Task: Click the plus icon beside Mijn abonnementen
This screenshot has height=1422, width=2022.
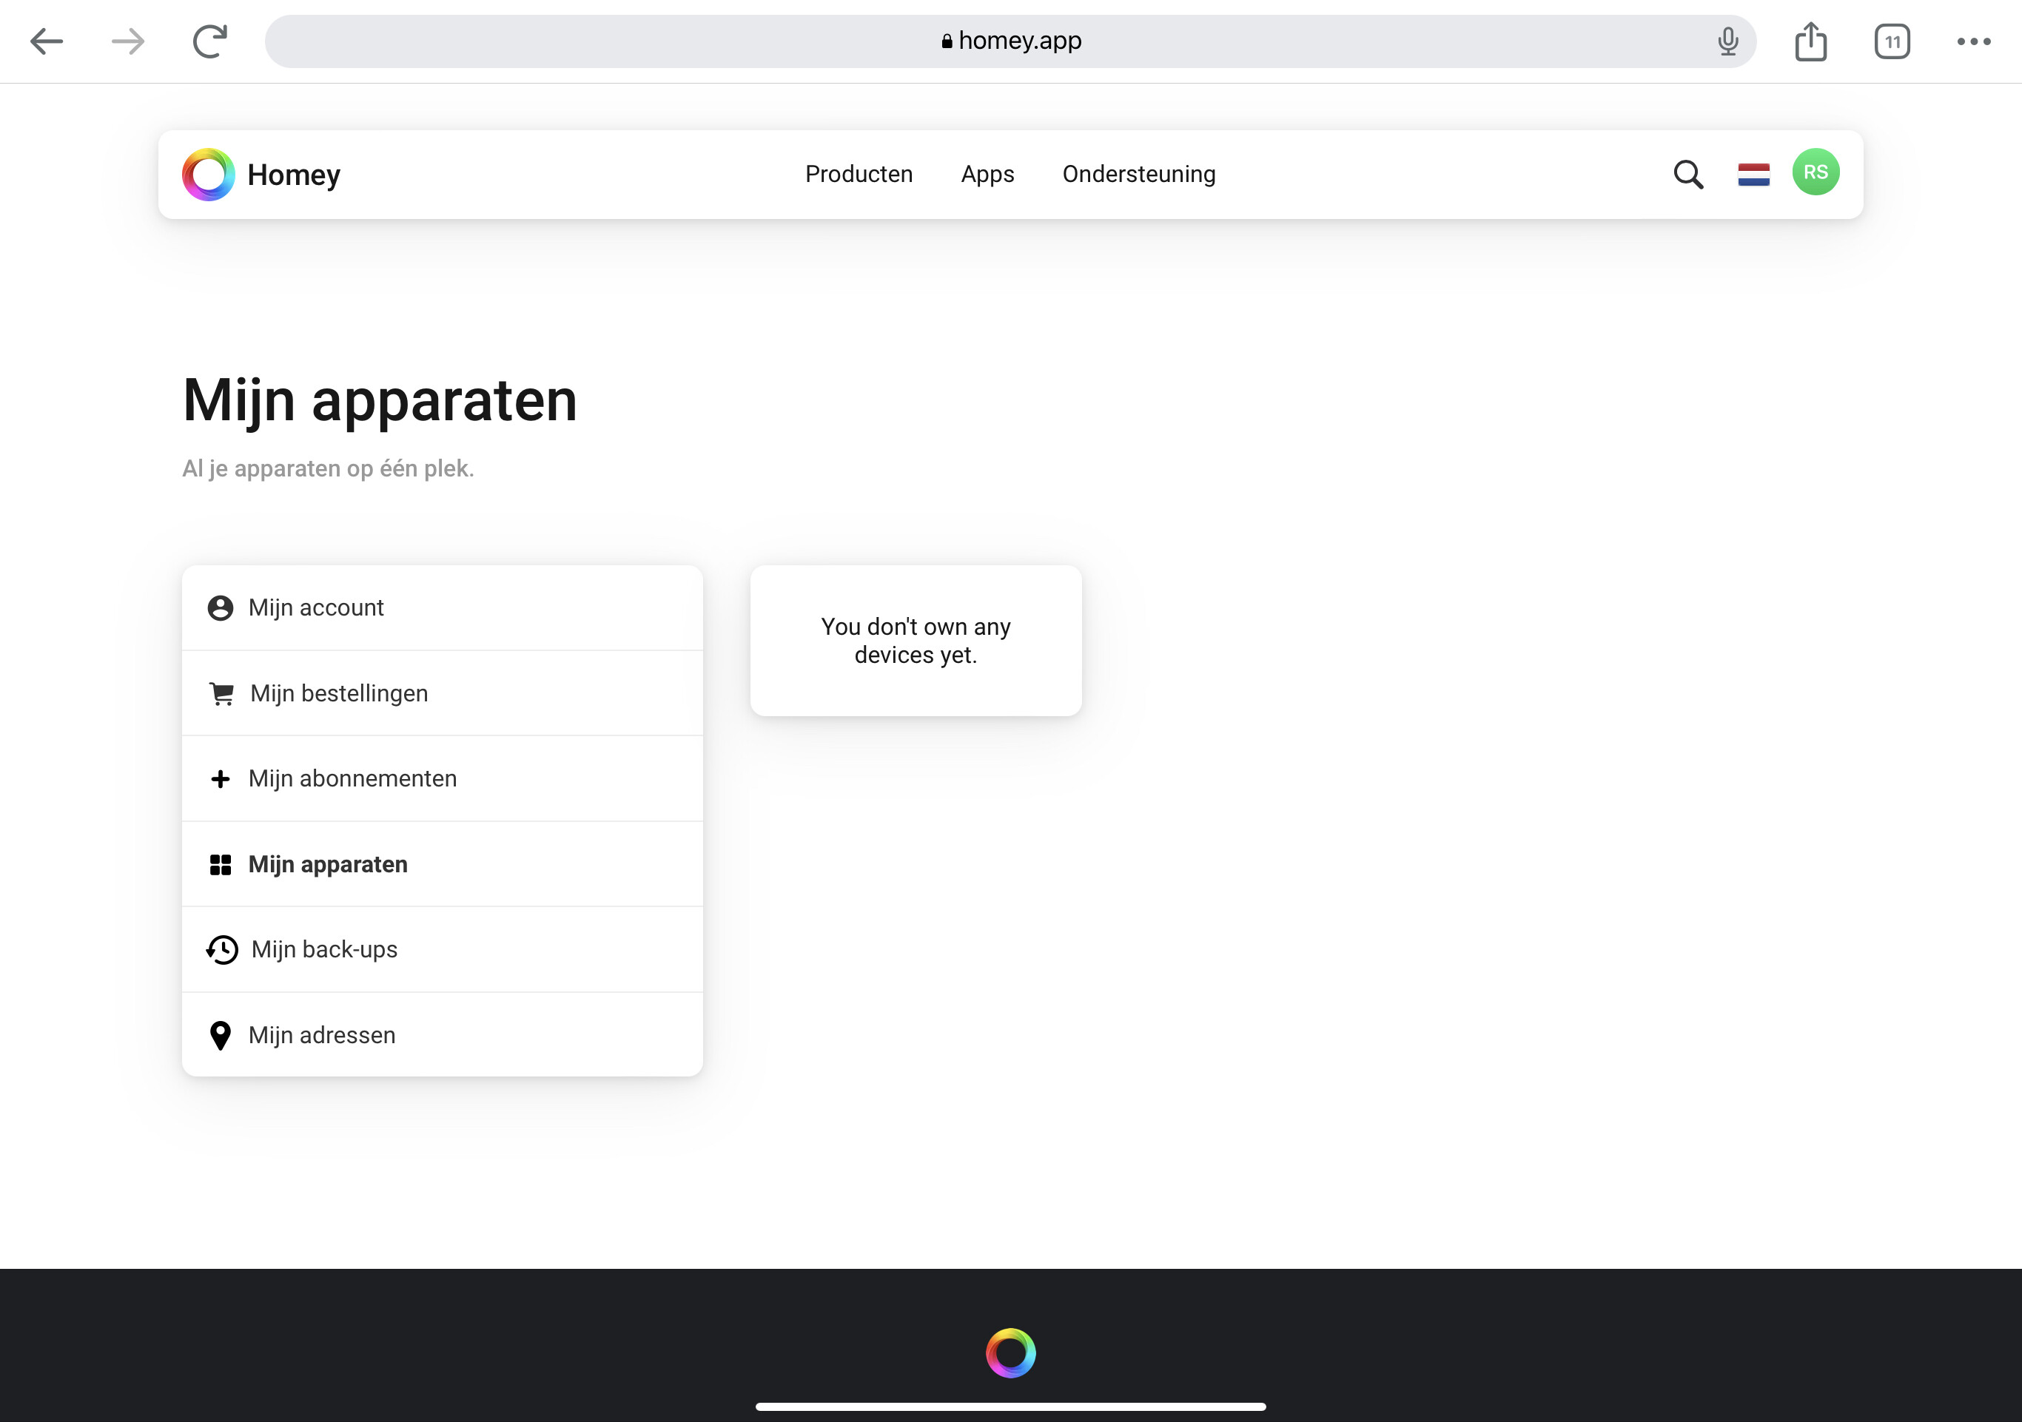Action: [220, 779]
